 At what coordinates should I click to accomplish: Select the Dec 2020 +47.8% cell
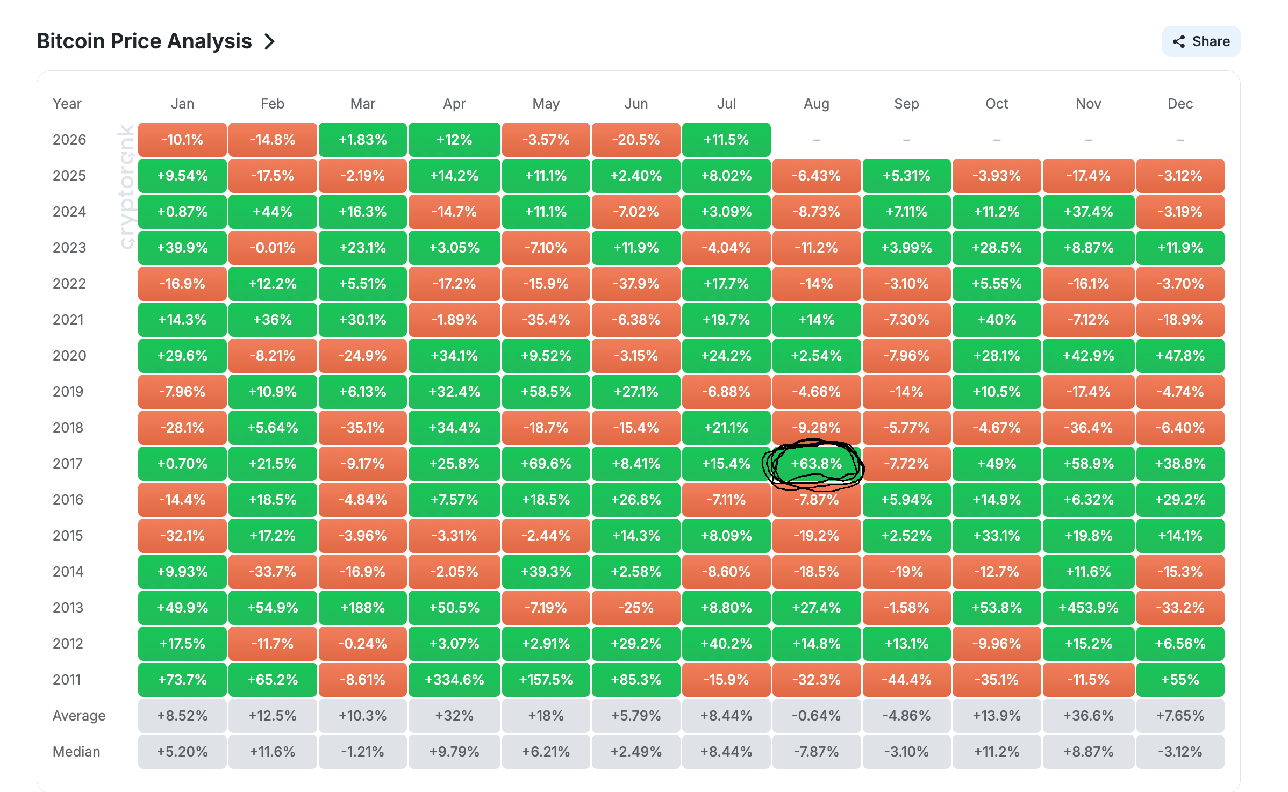pos(1180,356)
